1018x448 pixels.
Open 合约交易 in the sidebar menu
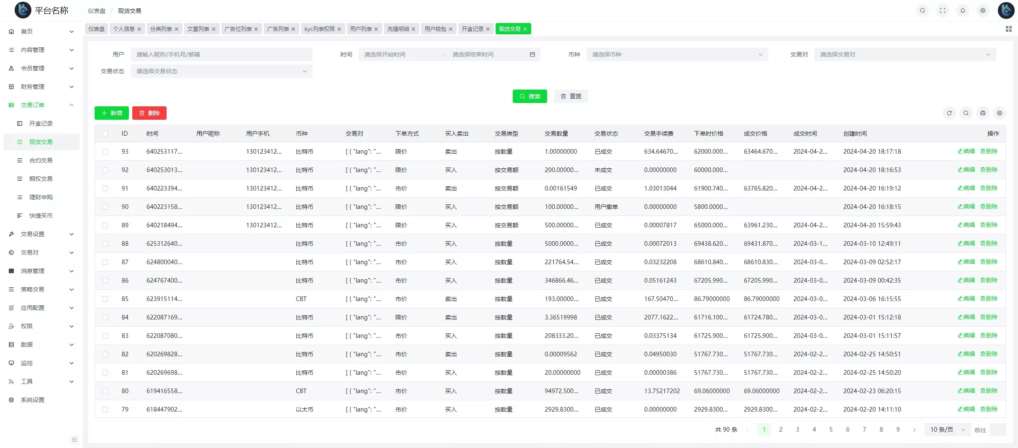(41, 160)
